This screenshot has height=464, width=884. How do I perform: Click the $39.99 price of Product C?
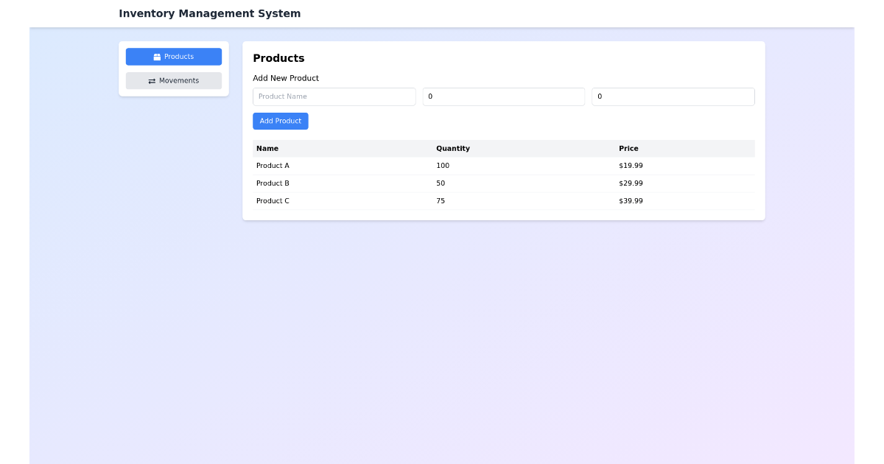coord(631,201)
